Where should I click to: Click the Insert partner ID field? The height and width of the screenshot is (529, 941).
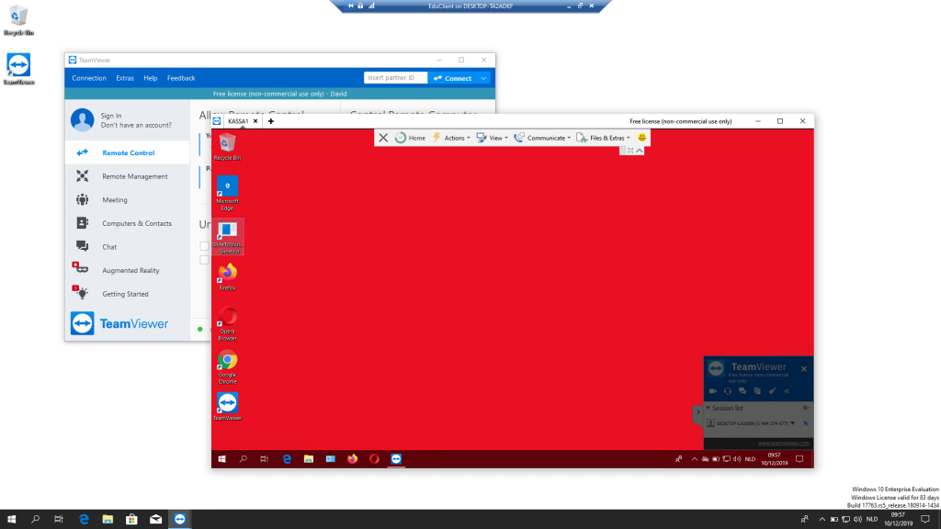click(395, 78)
